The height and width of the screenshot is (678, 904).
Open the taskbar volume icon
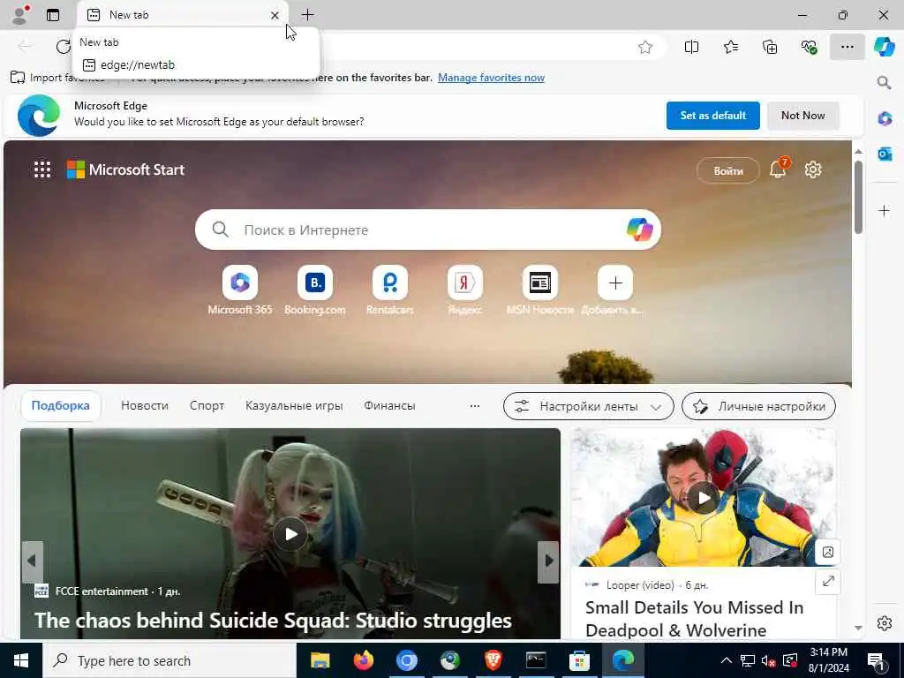tap(769, 661)
